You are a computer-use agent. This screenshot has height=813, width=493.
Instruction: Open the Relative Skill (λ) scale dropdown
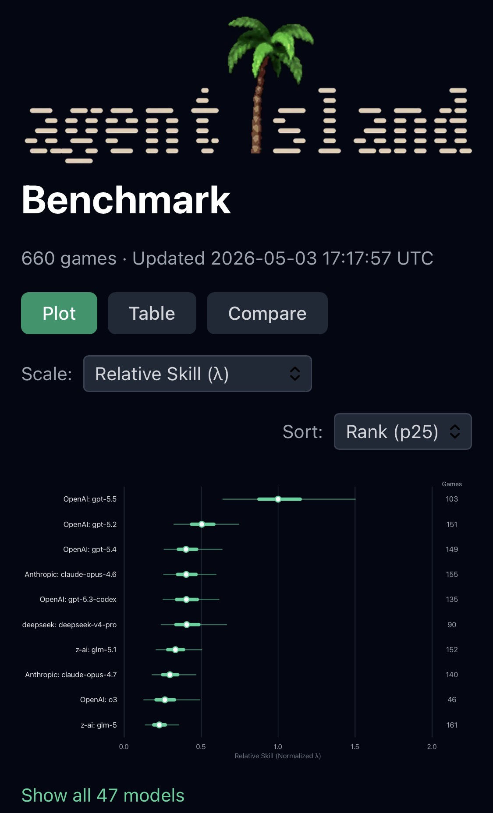click(x=198, y=374)
